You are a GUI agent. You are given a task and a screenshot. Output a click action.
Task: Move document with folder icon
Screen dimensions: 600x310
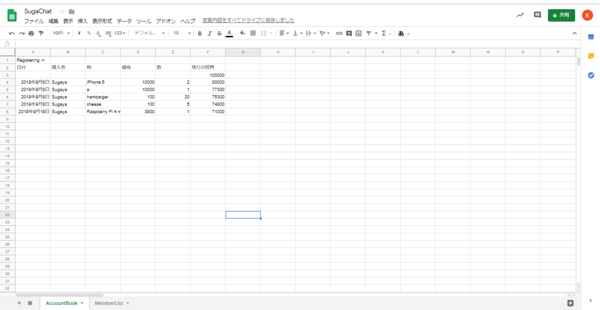71,11
